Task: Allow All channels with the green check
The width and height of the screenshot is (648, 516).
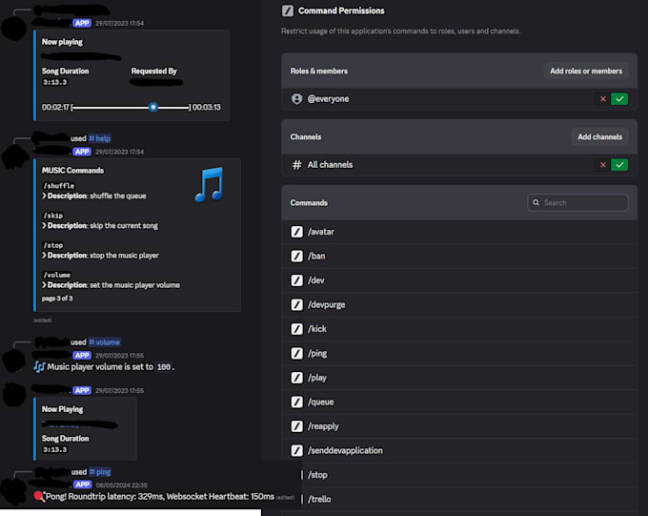Action: (619, 165)
